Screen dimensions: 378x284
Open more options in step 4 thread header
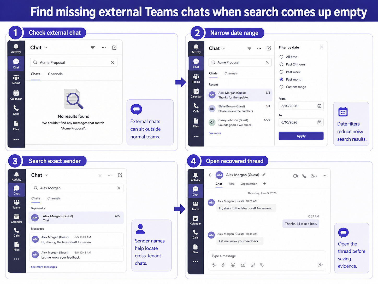[x=324, y=176]
